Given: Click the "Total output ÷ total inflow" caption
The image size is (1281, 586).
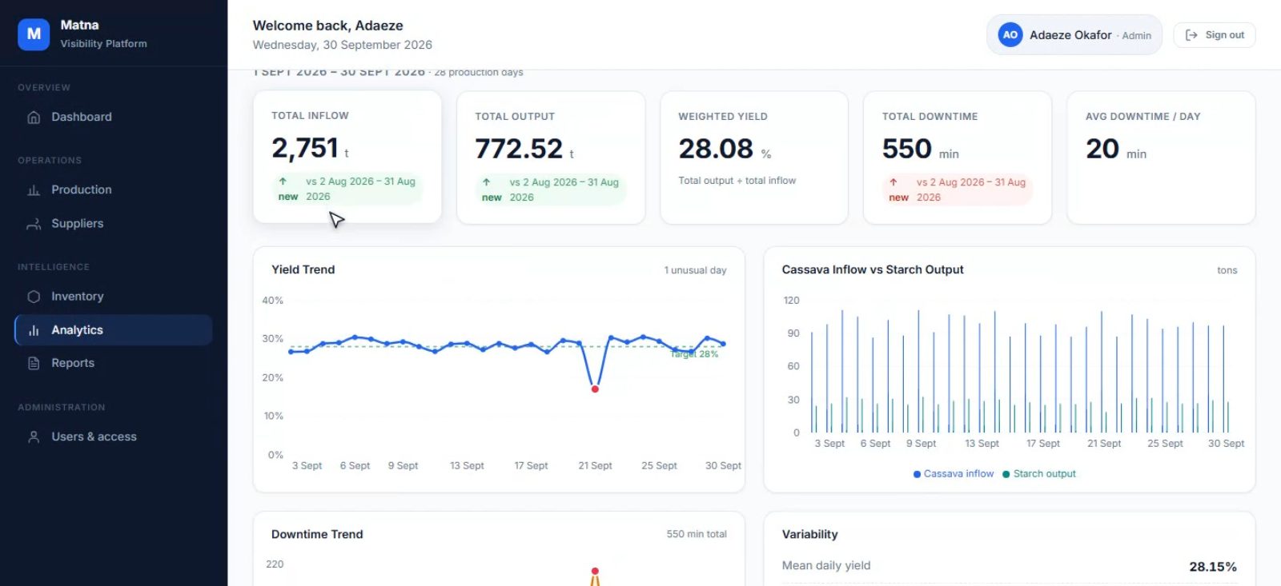Looking at the screenshot, I should [737, 181].
